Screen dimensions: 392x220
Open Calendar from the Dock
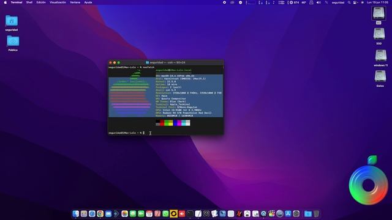point(149,213)
